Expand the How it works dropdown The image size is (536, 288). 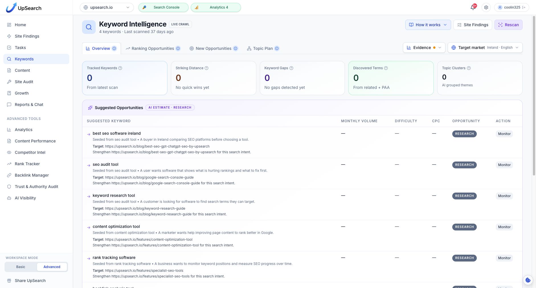click(x=428, y=25)
